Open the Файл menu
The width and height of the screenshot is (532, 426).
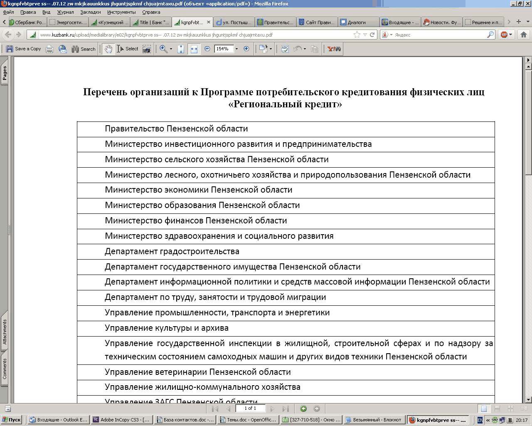coord(8,12)
